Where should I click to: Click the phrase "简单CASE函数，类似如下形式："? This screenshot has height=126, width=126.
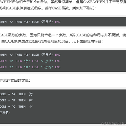(70, 8)
